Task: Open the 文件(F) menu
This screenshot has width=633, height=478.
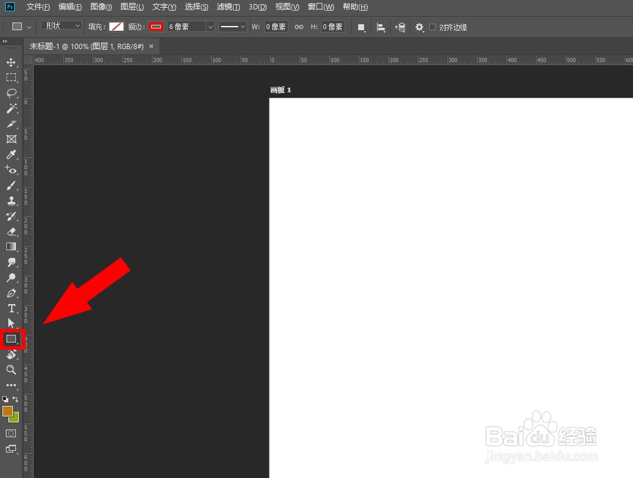Action: coord(38,7)
